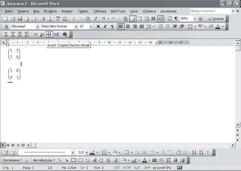Open Word Help with the question mark icon
Viewport: 241px width, 171px height.
(201, 19)
